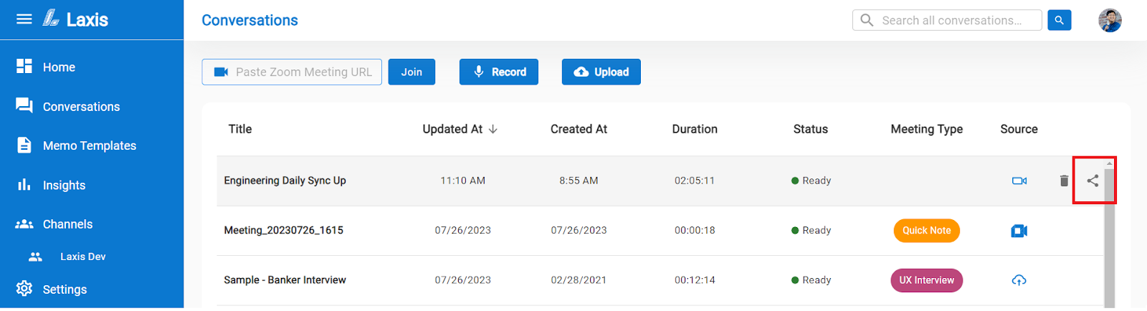This screenshot has width=1147, height=311.
Task: Open the hamburger menu next to Laxis logo
Action: click(x=24, y=19)
